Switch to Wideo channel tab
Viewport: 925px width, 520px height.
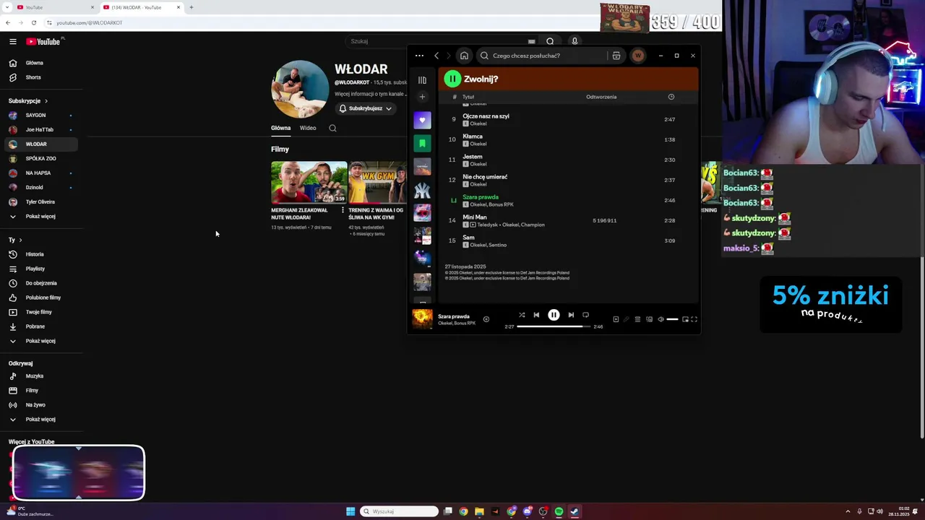pyautogui.click(x=308, y=128)
